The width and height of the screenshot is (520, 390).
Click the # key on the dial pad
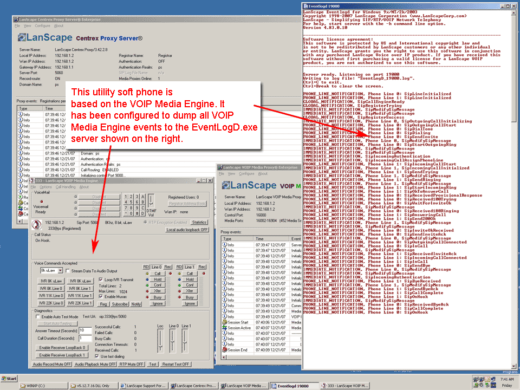tap(137, 213)
